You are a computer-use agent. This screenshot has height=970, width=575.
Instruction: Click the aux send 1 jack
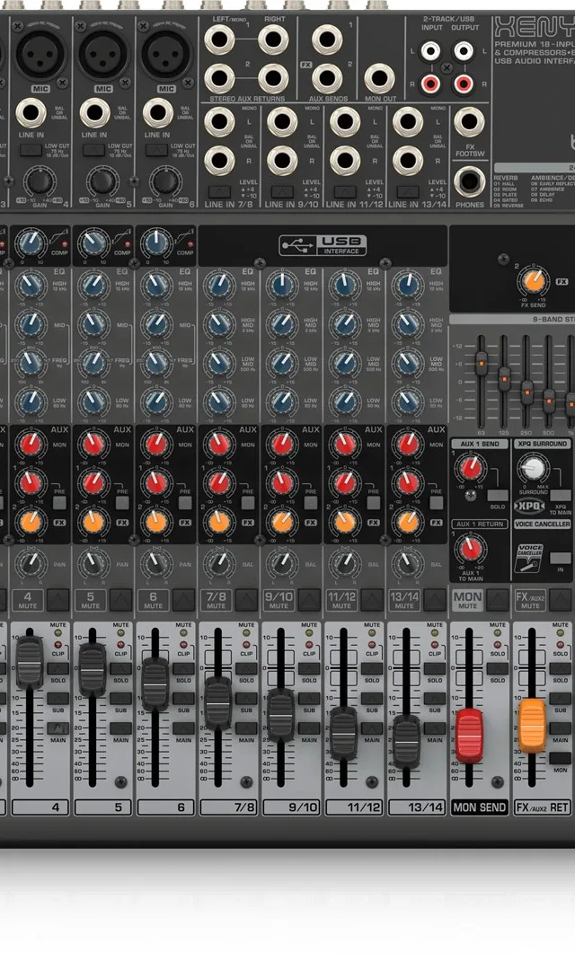click(x=327, y=40)
